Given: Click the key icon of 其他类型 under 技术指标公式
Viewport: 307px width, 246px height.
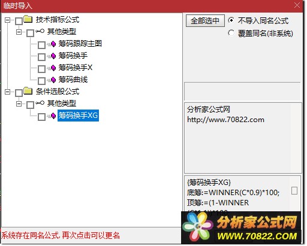Looking at the screenshot, I should click(x=40, y=31).
